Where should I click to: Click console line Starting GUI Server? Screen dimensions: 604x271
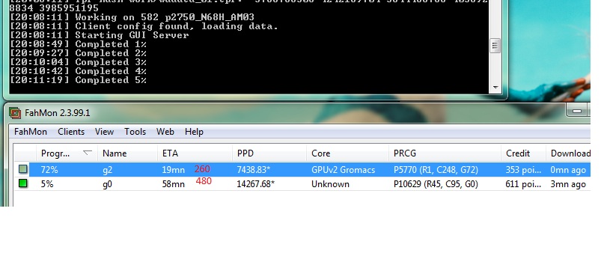click(100, 35)
